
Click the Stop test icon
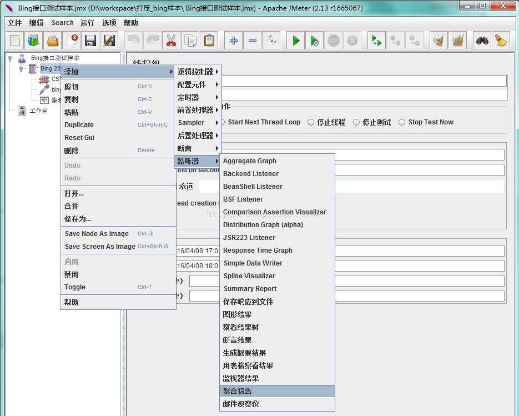click(333, 41)
